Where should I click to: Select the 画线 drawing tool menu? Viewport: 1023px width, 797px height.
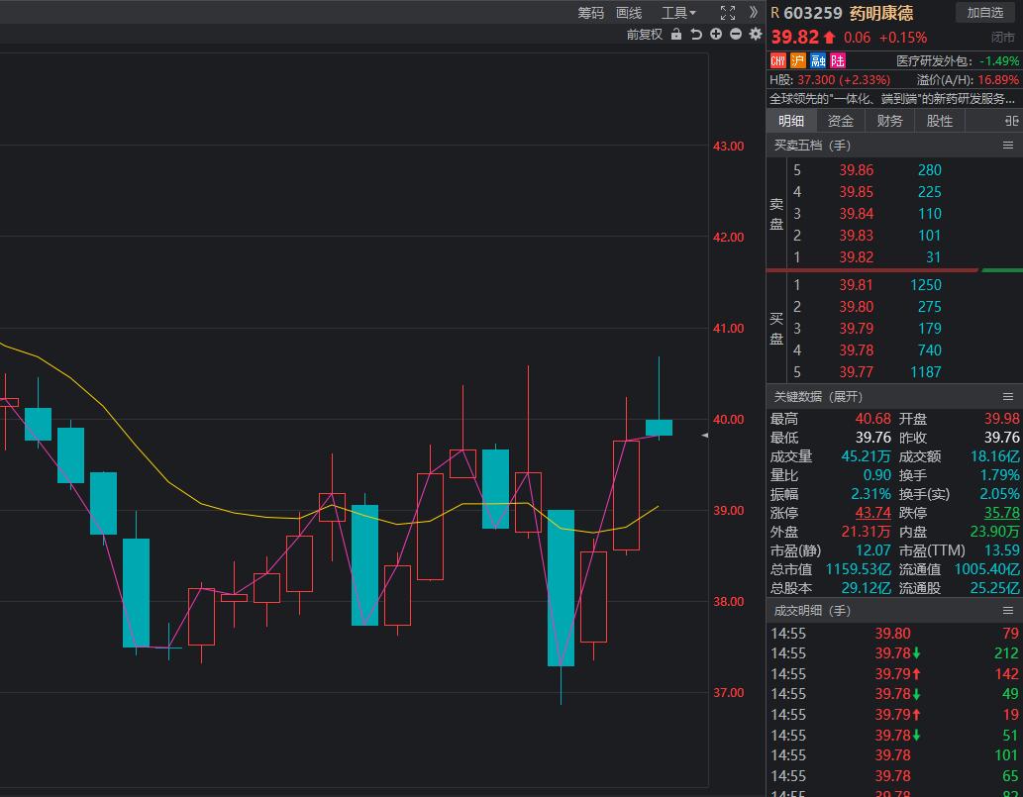click(x=629, y=13)
